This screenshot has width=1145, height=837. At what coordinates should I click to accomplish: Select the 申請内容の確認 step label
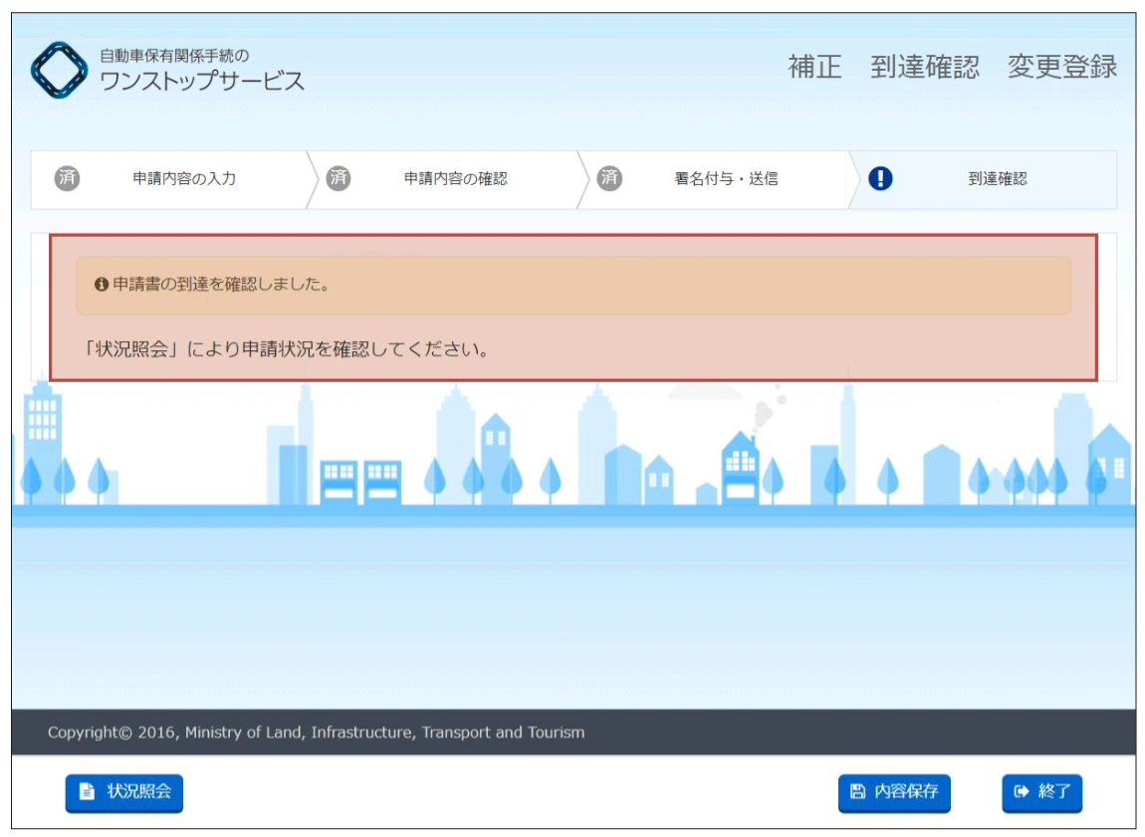(455, 179)
